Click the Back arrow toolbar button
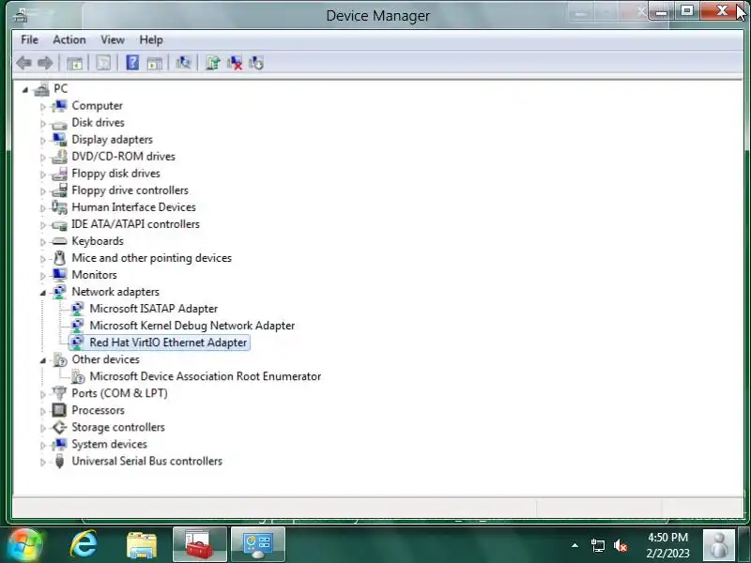Image resolution: width=751 pixels, height=563 pixels. [24, 63]
